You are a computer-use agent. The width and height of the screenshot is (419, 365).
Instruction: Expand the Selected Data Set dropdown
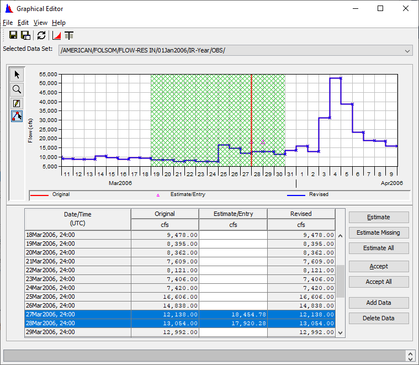(x=407, y=51)
